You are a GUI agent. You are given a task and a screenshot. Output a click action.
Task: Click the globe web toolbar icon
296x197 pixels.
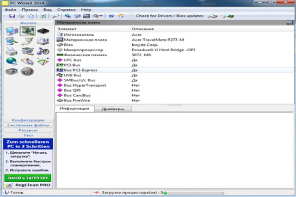pos(68,16)
